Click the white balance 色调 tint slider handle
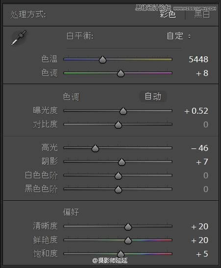Image resolution: width=221 pixels, height=268 pixels. (121, 73)
